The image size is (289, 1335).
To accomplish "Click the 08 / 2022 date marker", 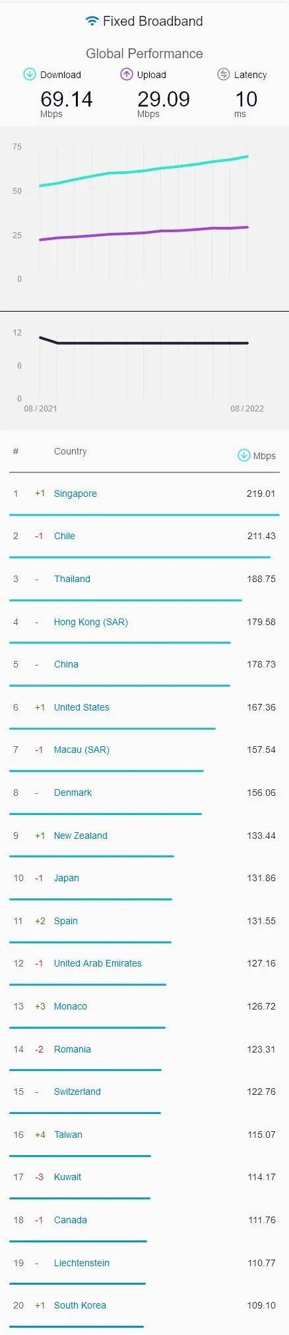I will 247,408.
